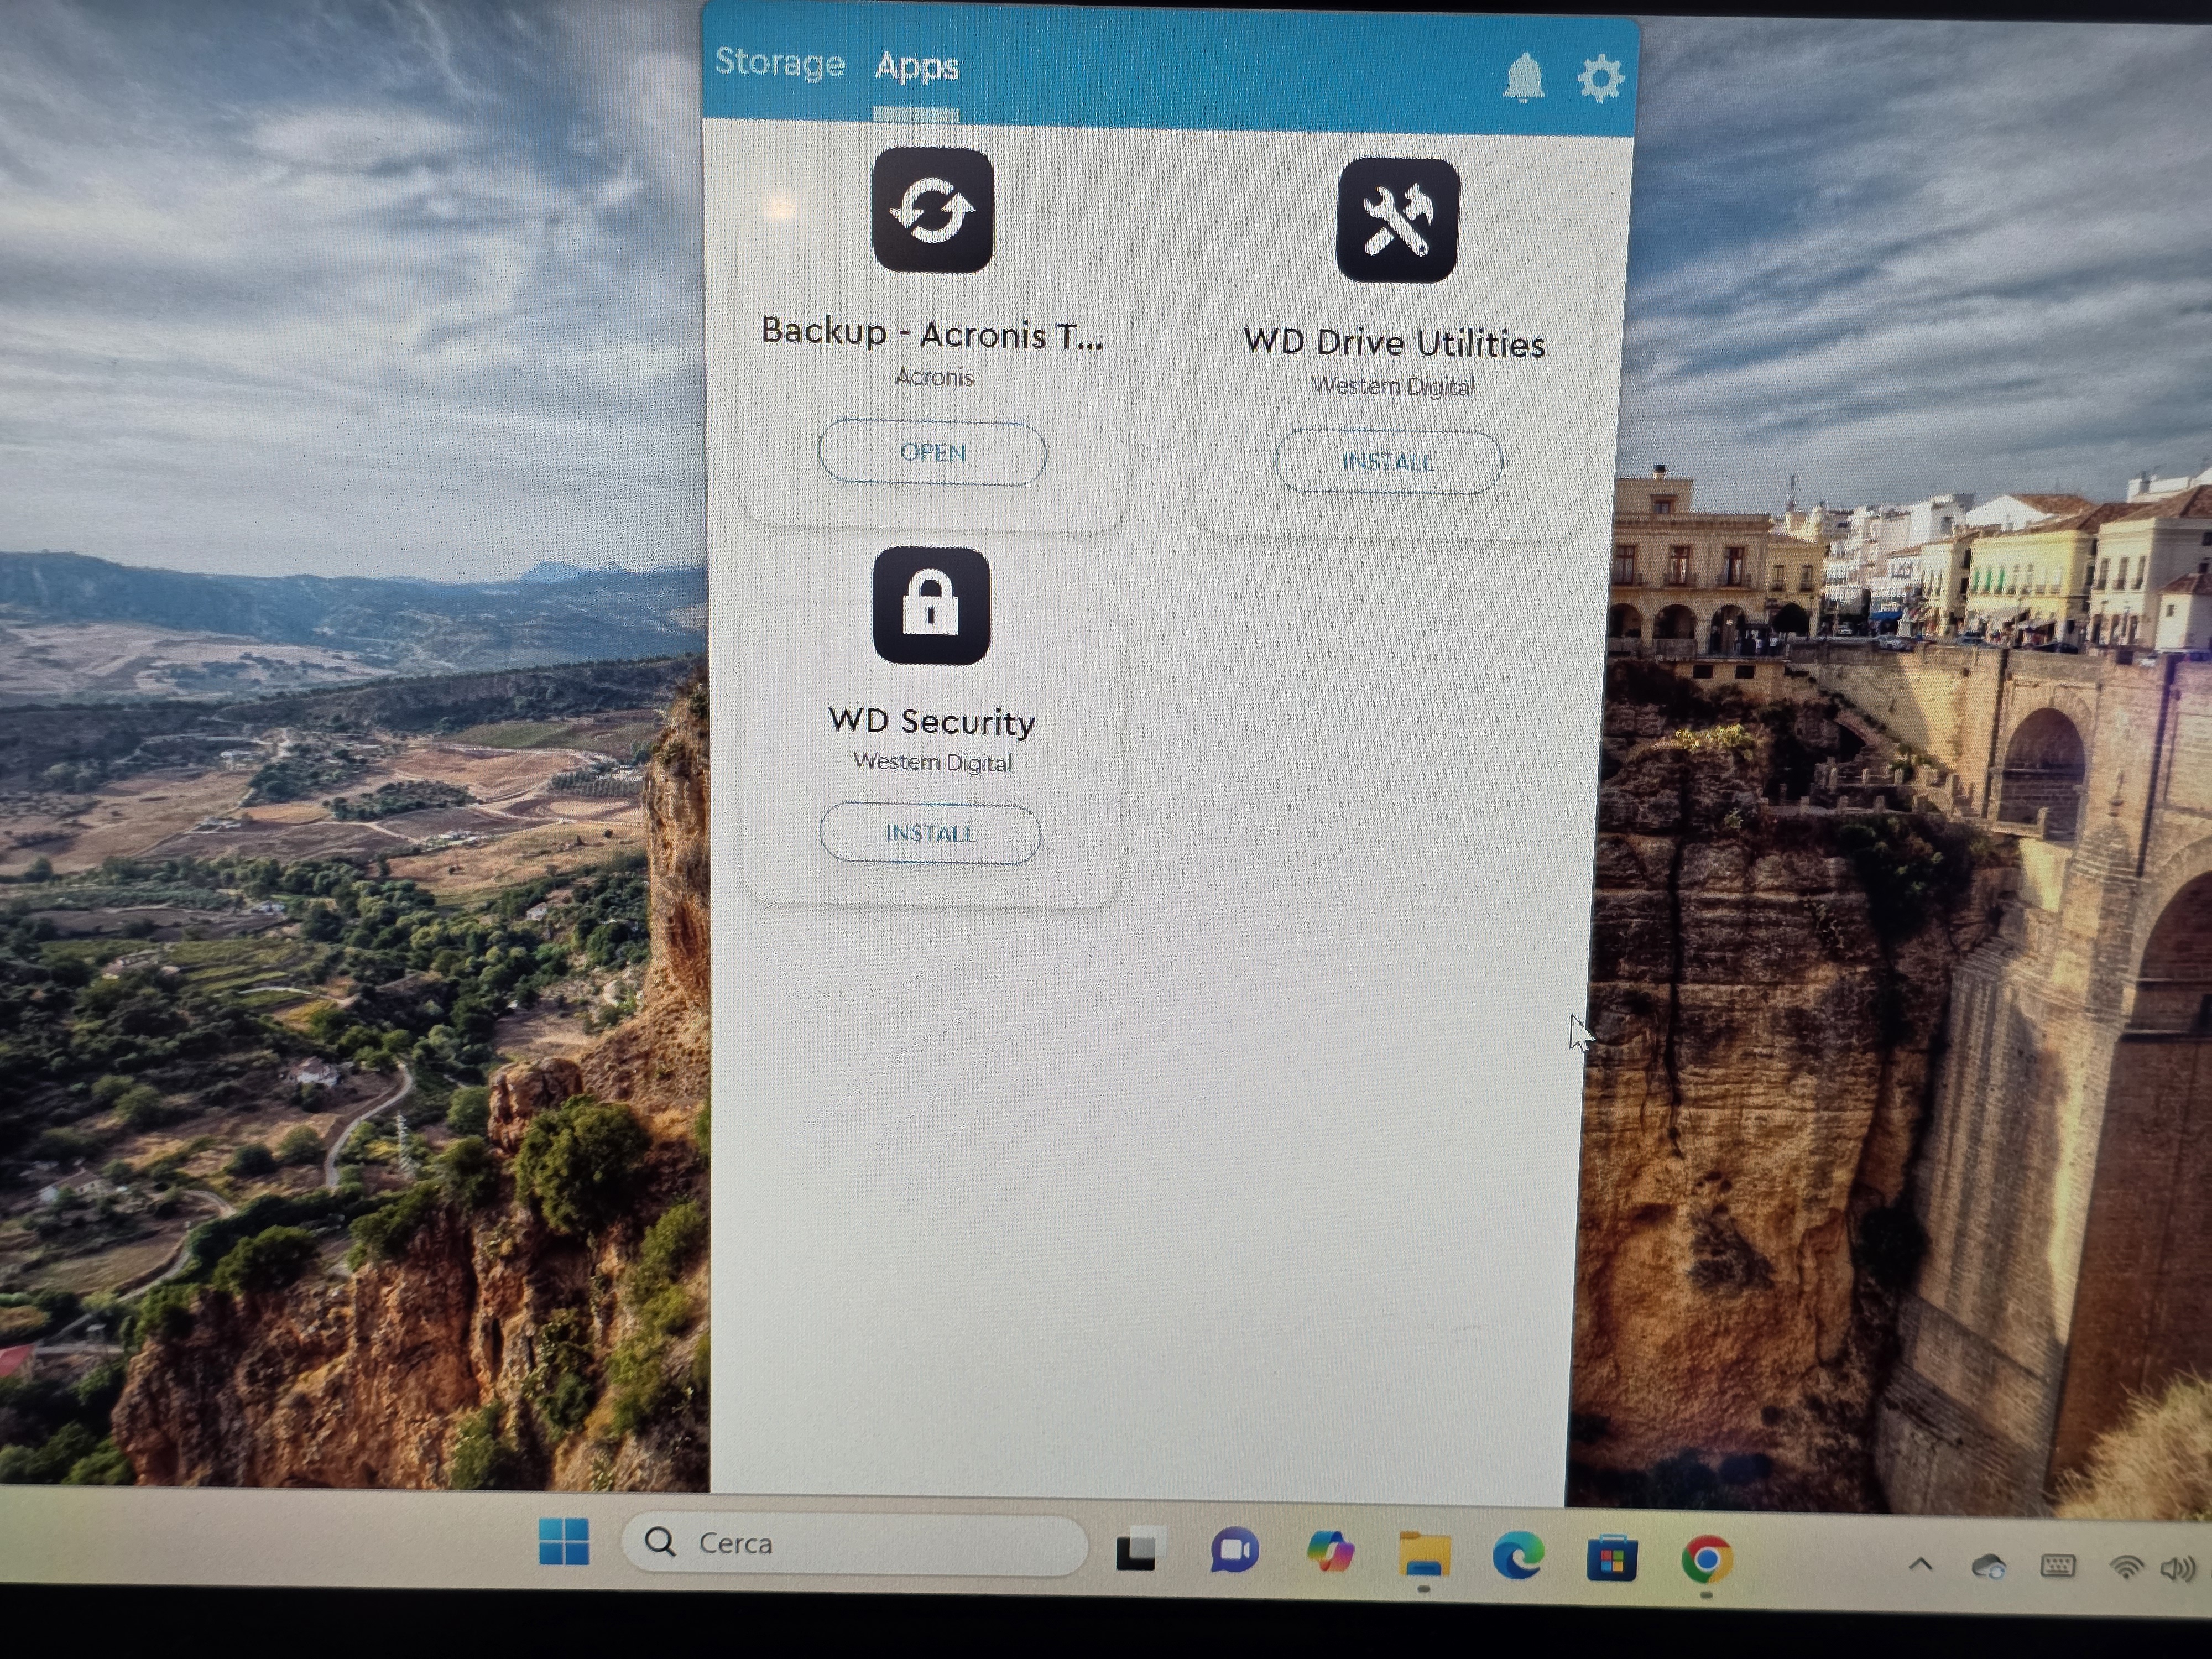Open settings via the gear icon
The height and width of the screenshot is (1659, 2212).
1600,78
